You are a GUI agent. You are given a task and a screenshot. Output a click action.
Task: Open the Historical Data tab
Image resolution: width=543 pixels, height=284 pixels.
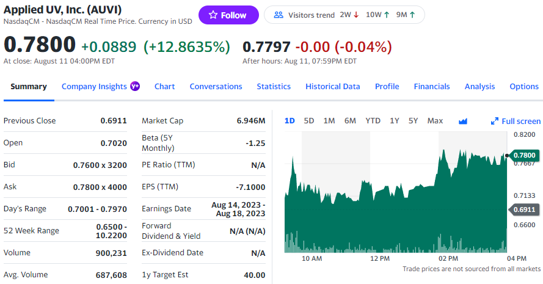point(333,87)
